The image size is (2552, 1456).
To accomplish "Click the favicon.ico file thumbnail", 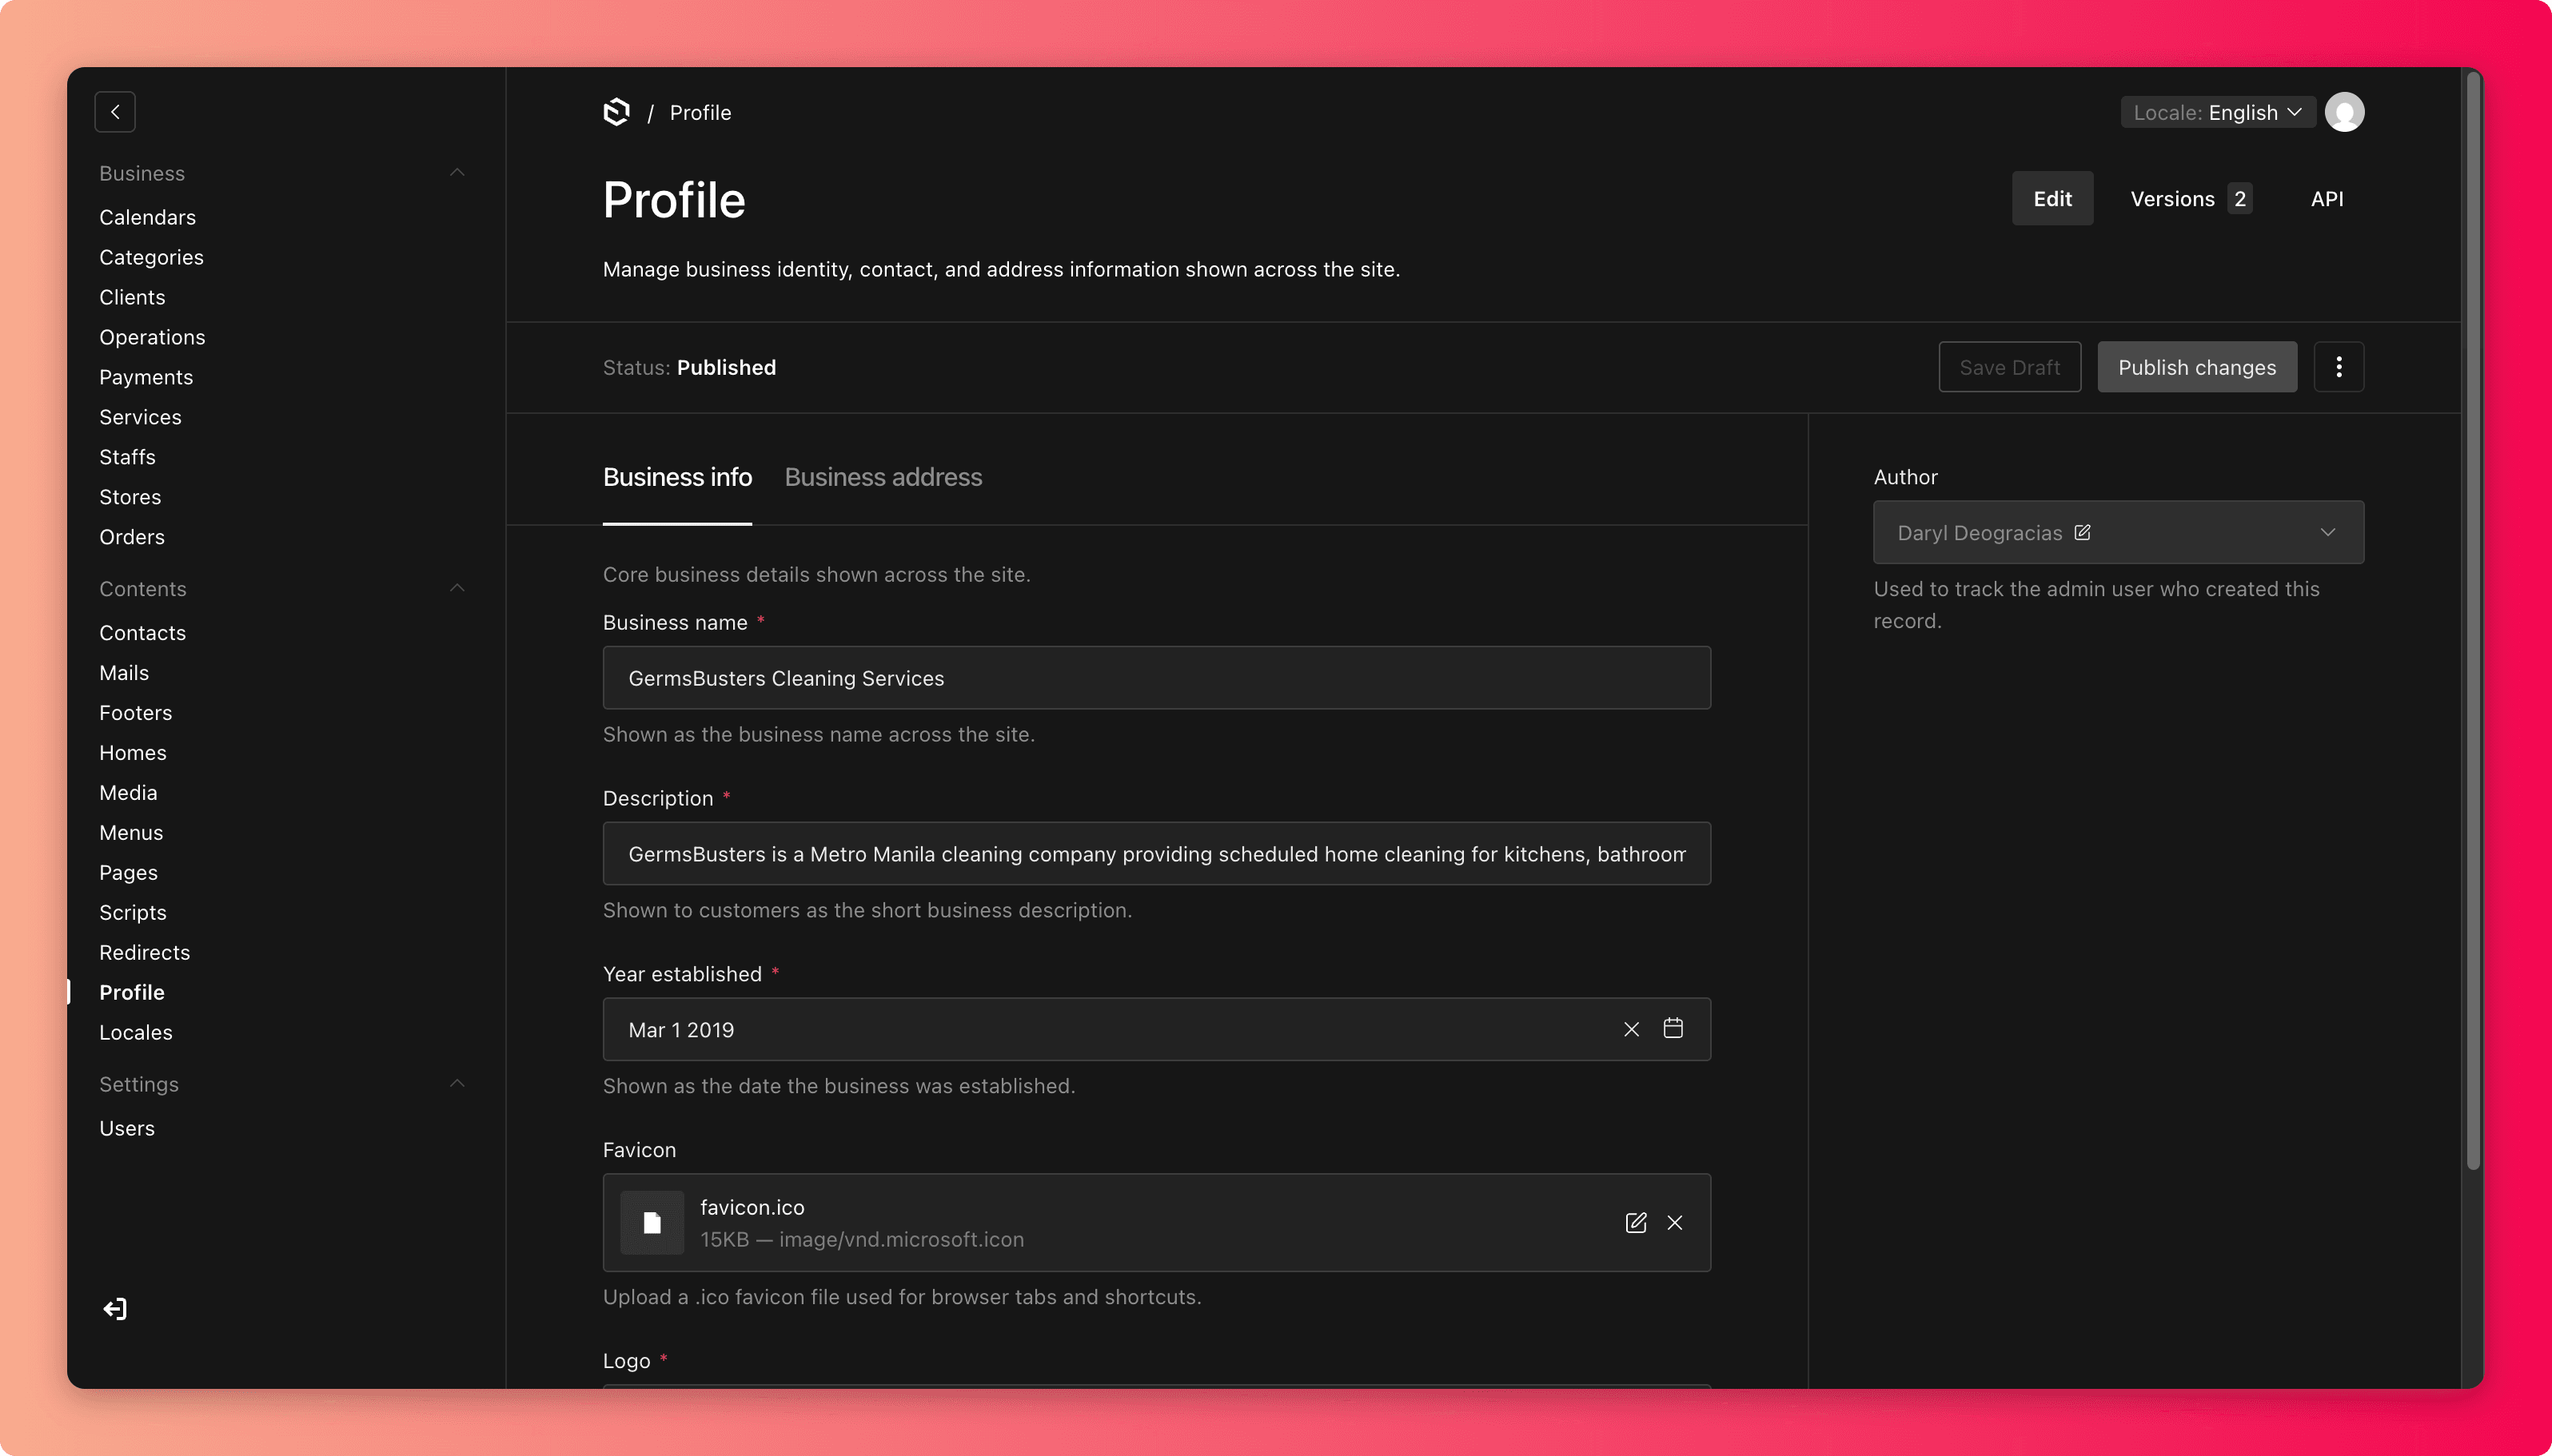I will [652, 1222].
